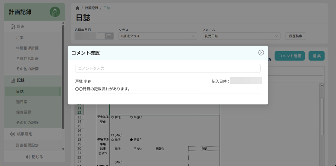Click the 帳票設定 gear icon
The height and width of the screenshot is (166, 336).
point(13,134)
